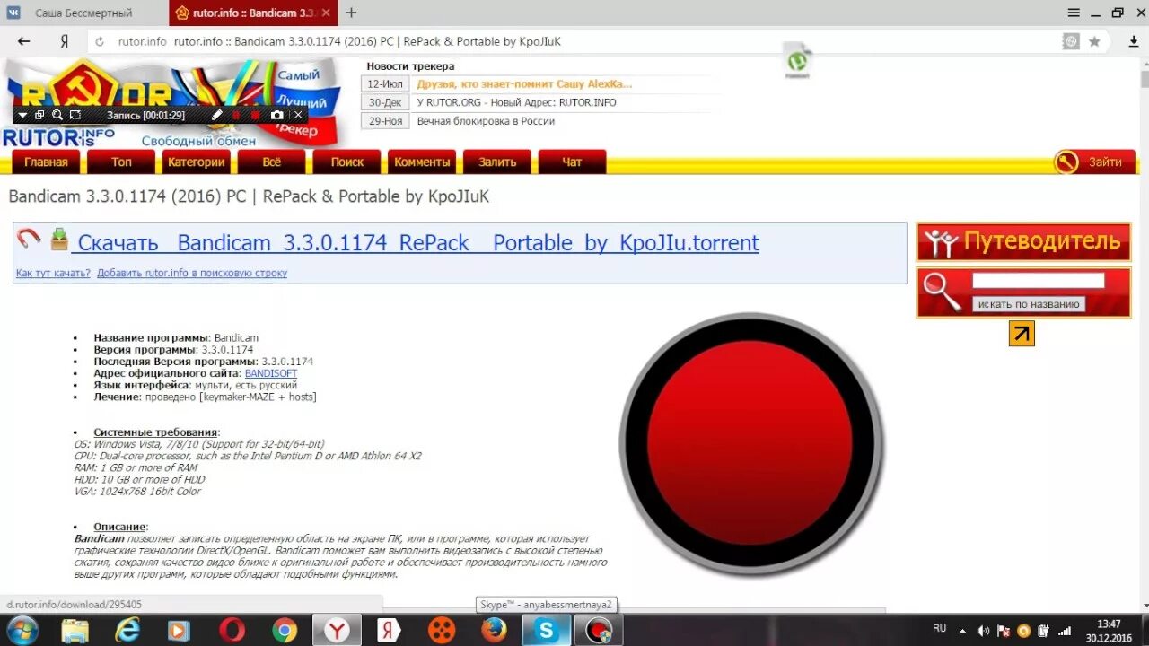This screenshot has height=646, width=1149.
Task: Open a new tab with plus button
Action: point(351,13)
